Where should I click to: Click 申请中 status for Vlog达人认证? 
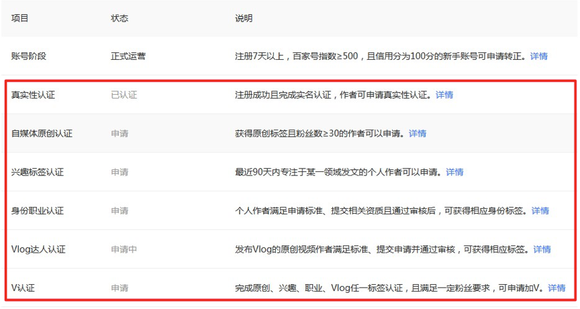[124, 249]
